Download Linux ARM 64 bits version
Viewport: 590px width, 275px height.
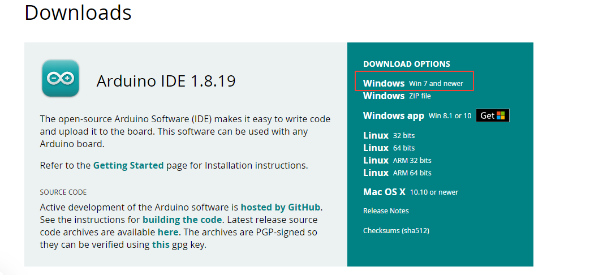(x=397, y=173)
